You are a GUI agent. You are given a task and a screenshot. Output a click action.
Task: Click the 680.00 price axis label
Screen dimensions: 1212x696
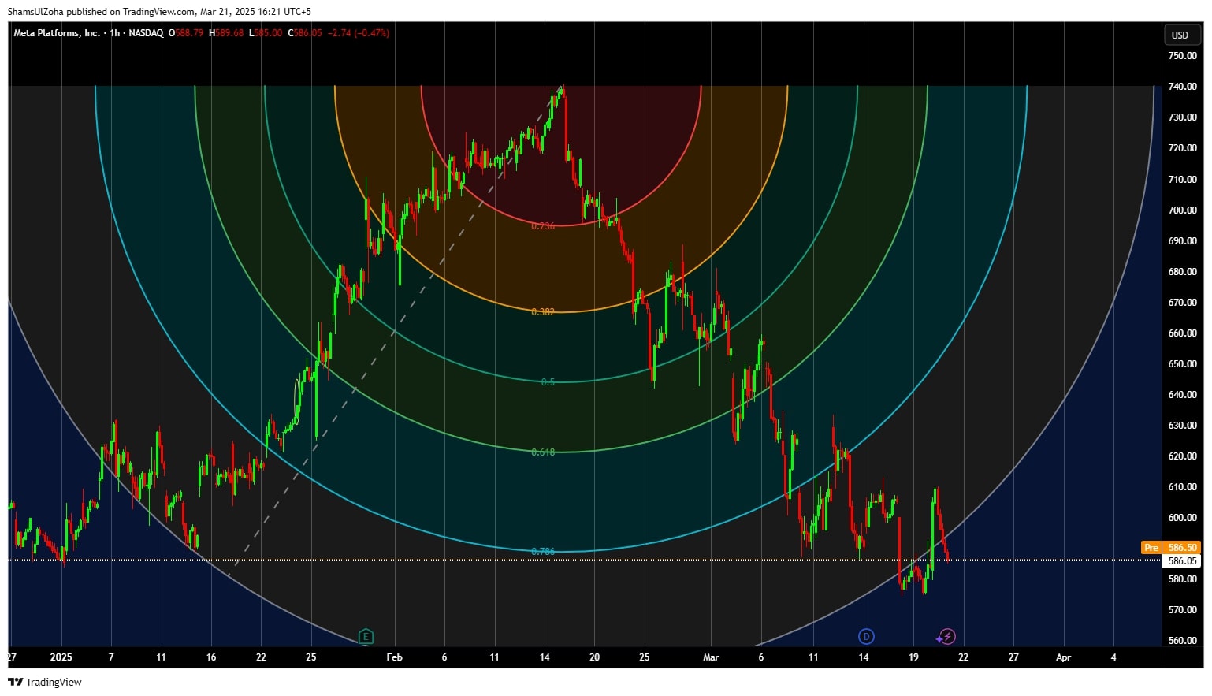[1182, 272]
